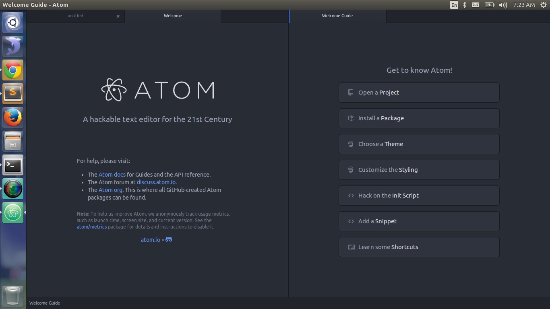Viewport: 550px width, 309px height.
Task: Open the Files manager dock icon
Action: click(13, 142)
